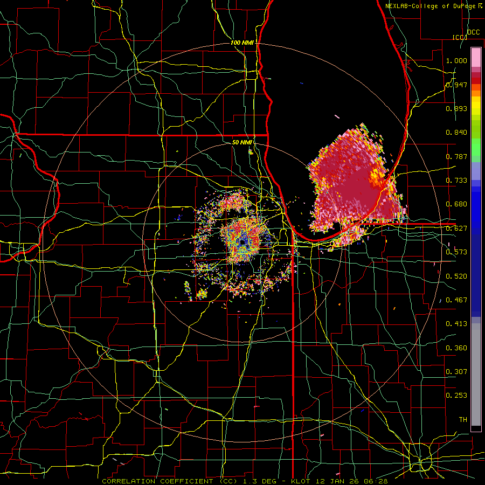Click the 12 JAN 26 date text
Screen dimensions: 485x485
pyautogui.click(x=338, y=481)
